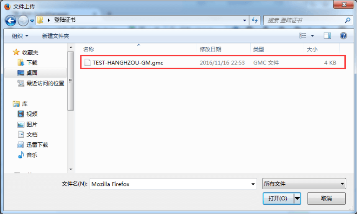Open the 打开 button's split dropdown arrow
This screenshot has width=357, height=214.
click(x=297, y=199)
